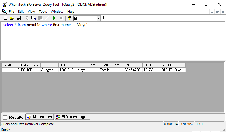Click the 00:00:014 time in status bar

(171, 124)
